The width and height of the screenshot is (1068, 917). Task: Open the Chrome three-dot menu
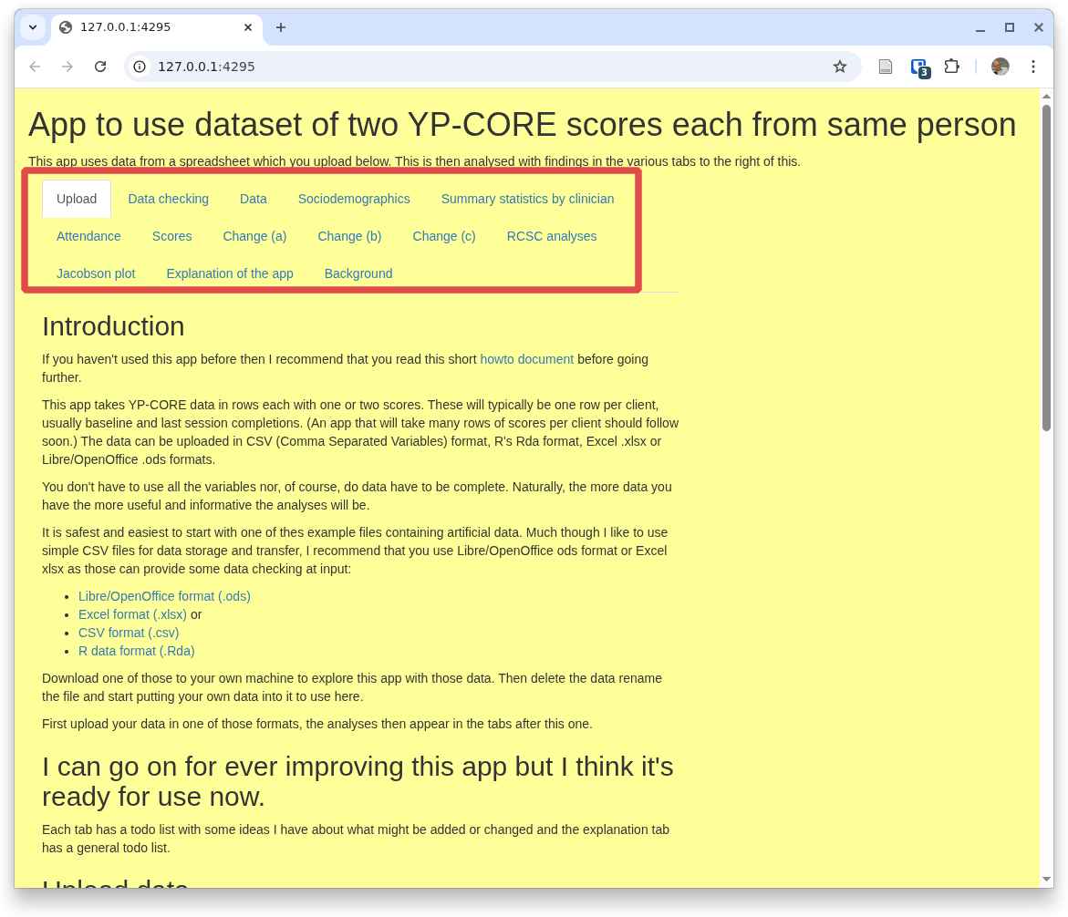pos(1032,67)
